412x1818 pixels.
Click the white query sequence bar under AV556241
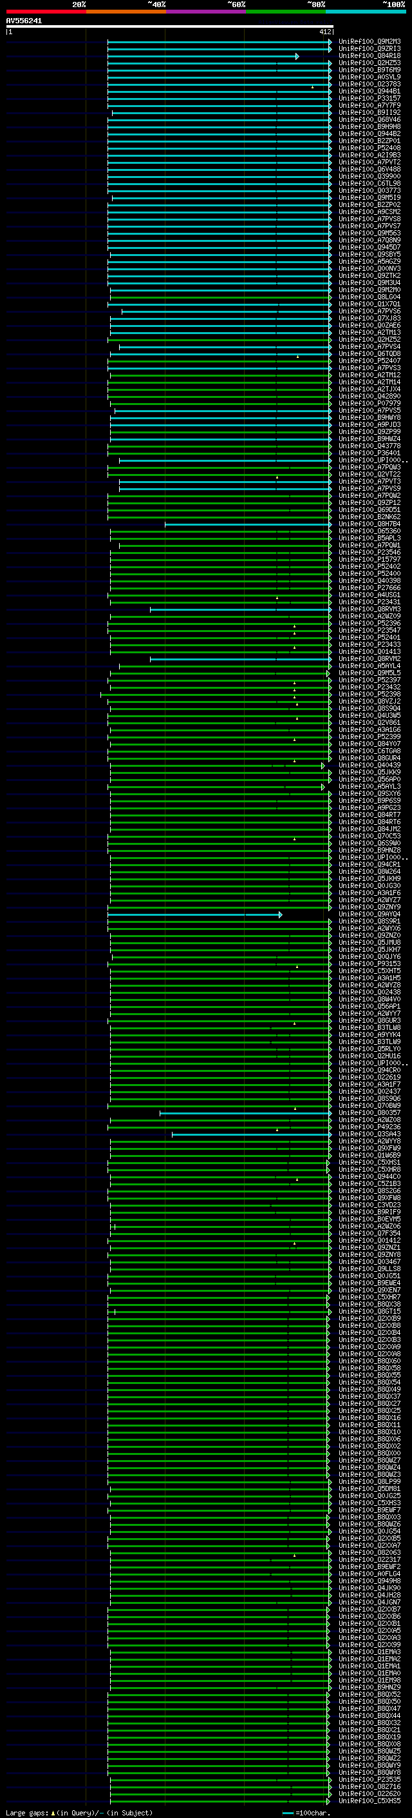tap(170, 26)
